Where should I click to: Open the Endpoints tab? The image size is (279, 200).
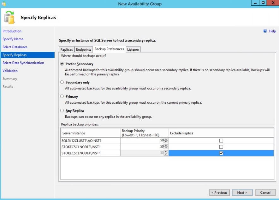[x=84, y=49]
